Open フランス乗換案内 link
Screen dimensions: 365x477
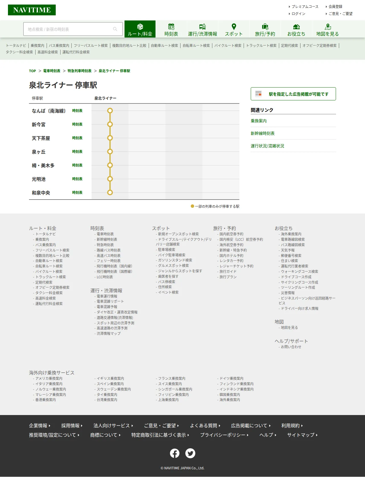pos(172,378)
